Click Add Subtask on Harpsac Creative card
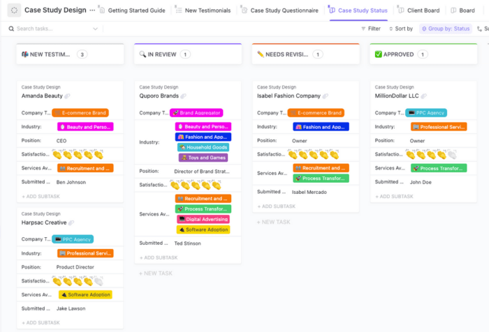 coord(41,323)
